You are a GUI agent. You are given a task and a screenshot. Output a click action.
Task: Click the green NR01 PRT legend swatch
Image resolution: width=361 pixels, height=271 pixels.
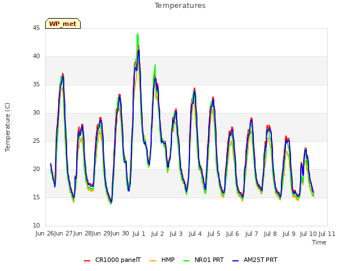click(x=186, y=261)
